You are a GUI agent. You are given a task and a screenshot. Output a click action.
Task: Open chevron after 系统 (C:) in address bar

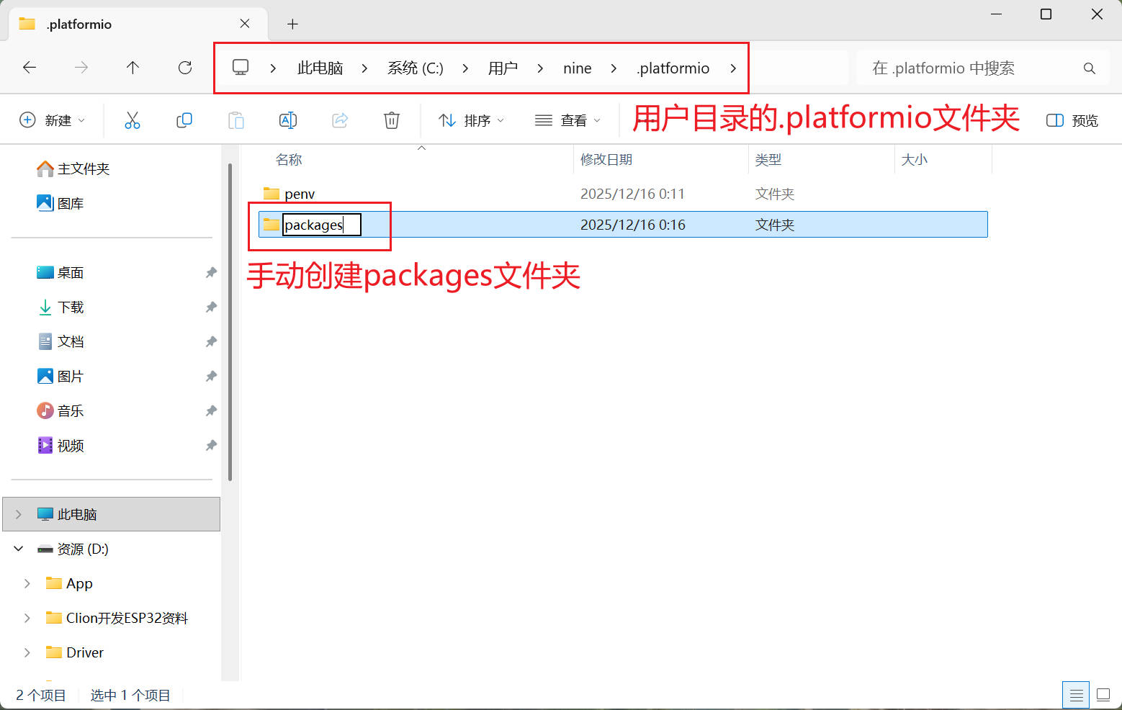coord(465,68)
